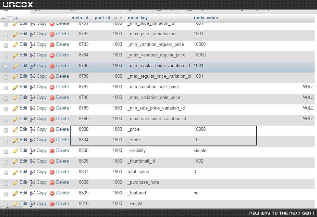Select the checkbox for _featured row 8809
This screenshot has height=217, width=317.
click(x=6, y=194)
